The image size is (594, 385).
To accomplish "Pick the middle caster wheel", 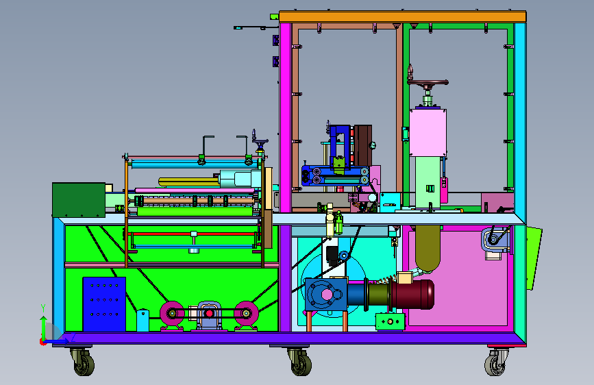I will (301, 364).
